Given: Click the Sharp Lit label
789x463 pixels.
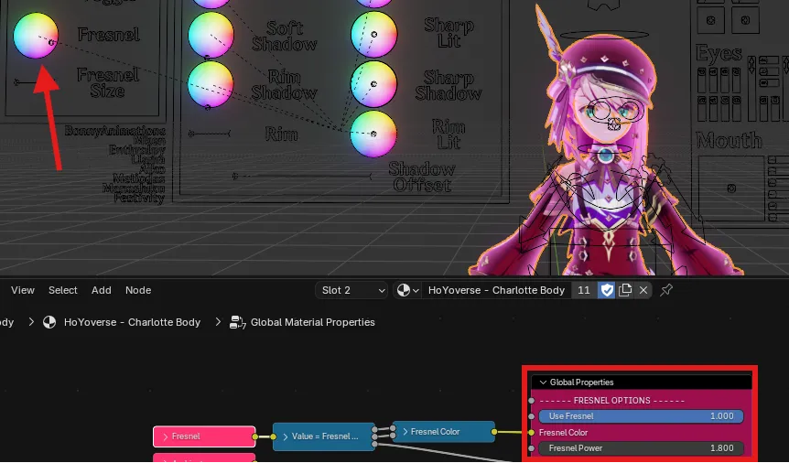Looking at the screenshot, I should (x=449, y=33).
